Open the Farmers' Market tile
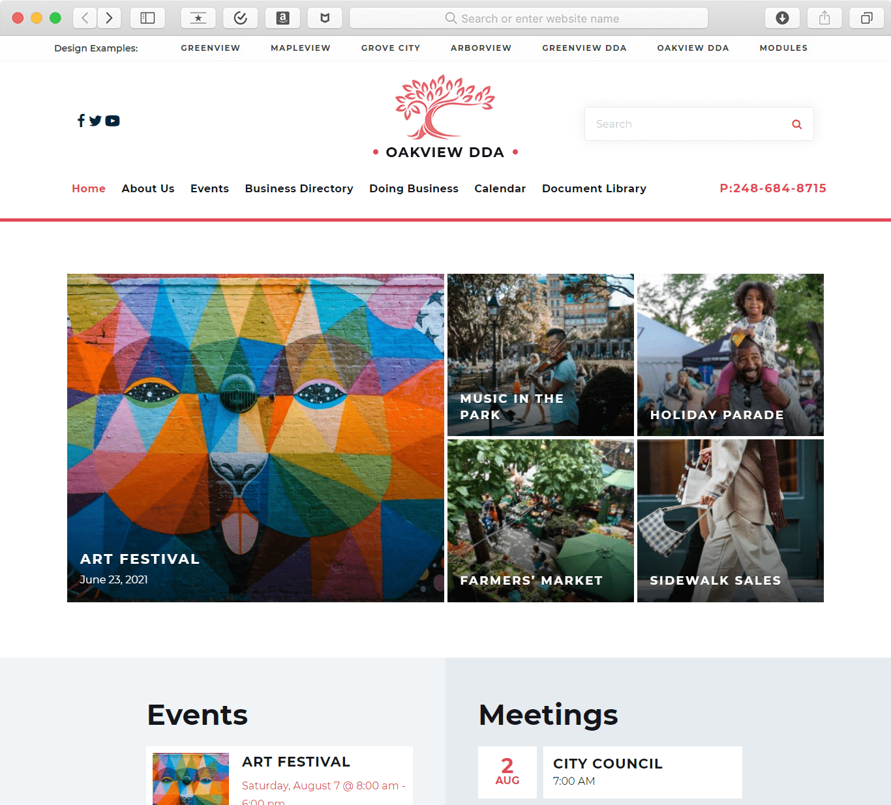Image resolution: width=891 pixels, height=805 pixels. tap(541, 521)
